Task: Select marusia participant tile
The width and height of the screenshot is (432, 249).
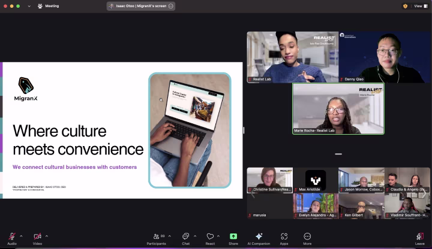Action: [x=270, y=206]
